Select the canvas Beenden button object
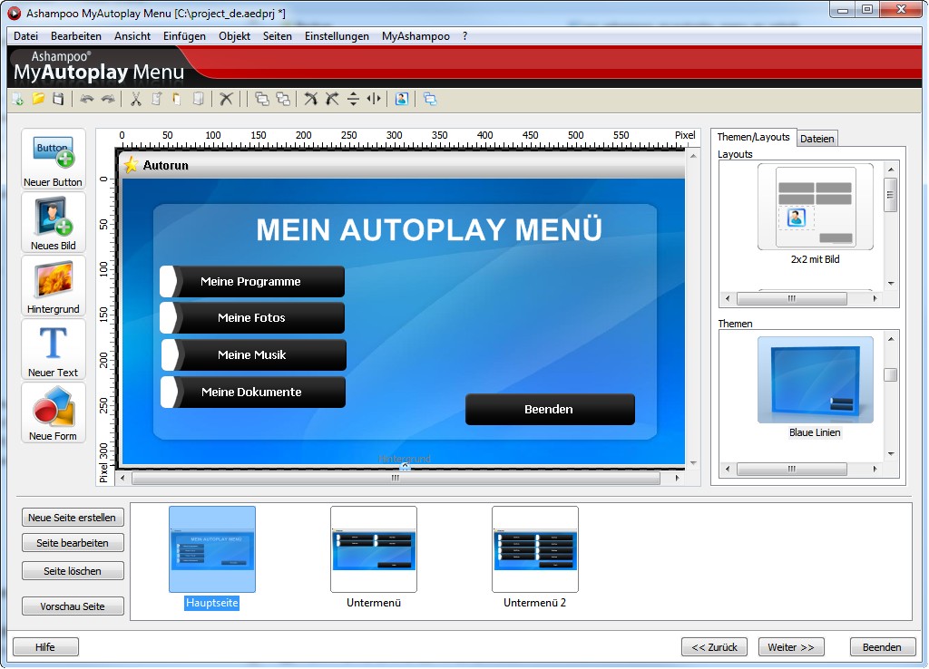Viewport: 929px width, 669px height. coord(550,409)
